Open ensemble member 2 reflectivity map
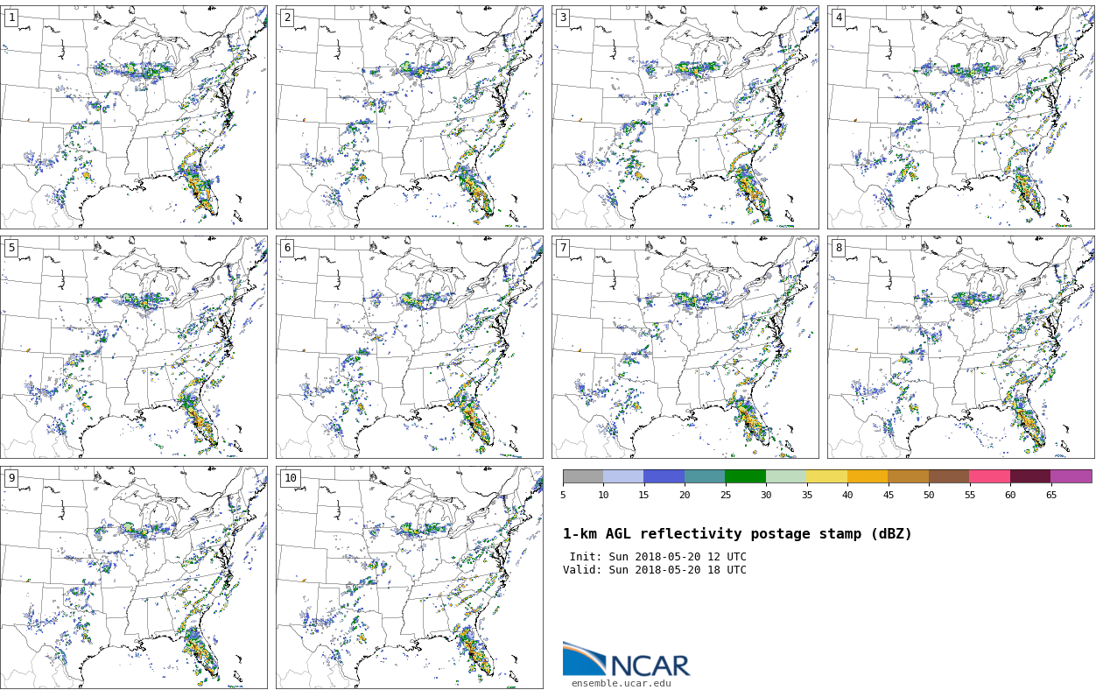The width and height of the screenshot is (1103, 690). pyautogui.click(x=410, y=117)
